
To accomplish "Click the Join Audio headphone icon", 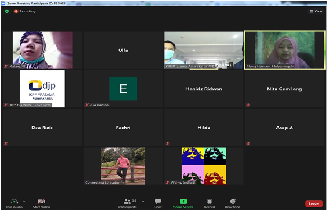I will [14, 201].
